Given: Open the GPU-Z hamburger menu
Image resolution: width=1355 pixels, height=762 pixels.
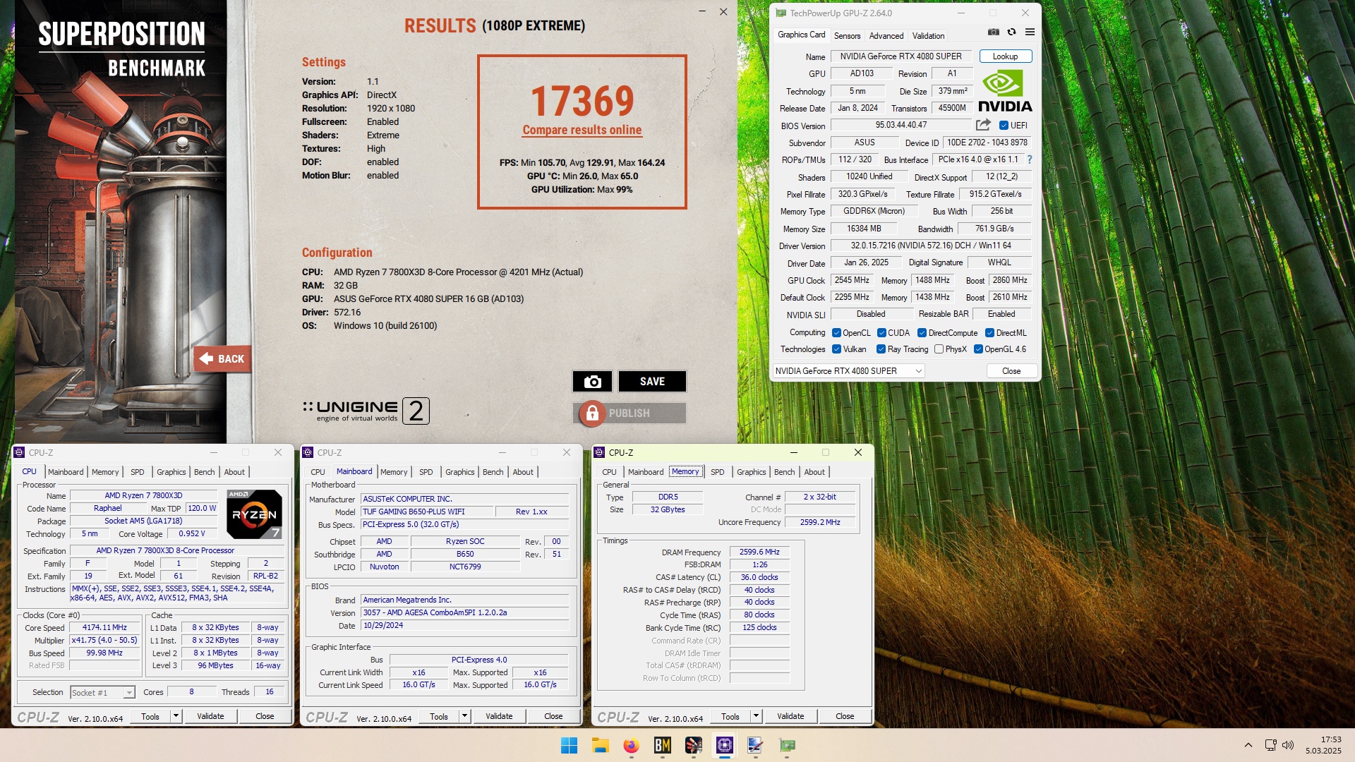Looking at the screenshot, I should (x=1030, y=32).
